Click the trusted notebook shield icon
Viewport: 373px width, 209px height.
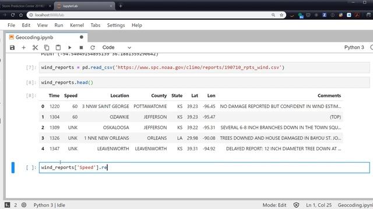coord(296,205)
